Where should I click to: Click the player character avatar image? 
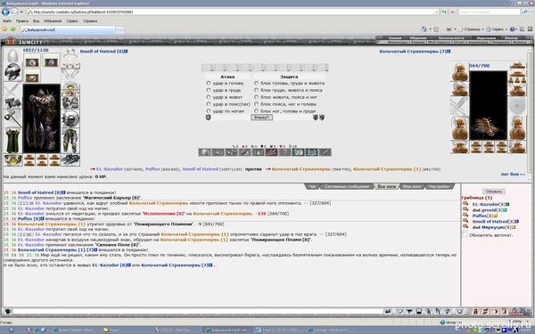(42, 118)
